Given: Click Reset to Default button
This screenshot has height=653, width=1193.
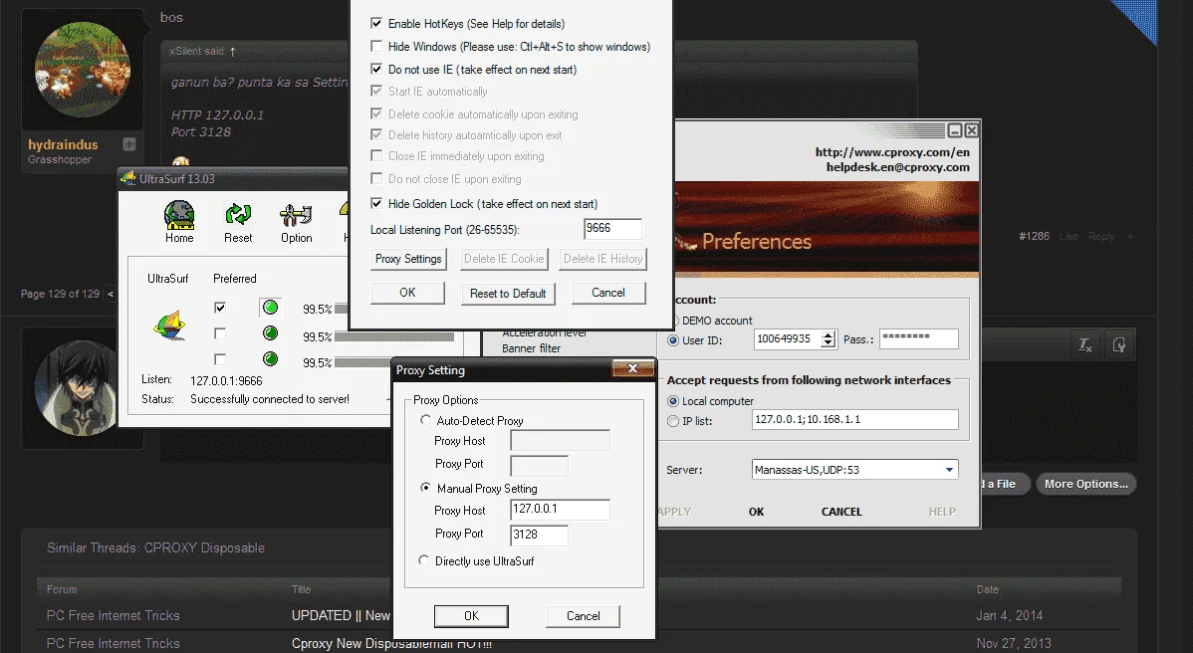Looking at the screenshot, I should click(508, 294).
